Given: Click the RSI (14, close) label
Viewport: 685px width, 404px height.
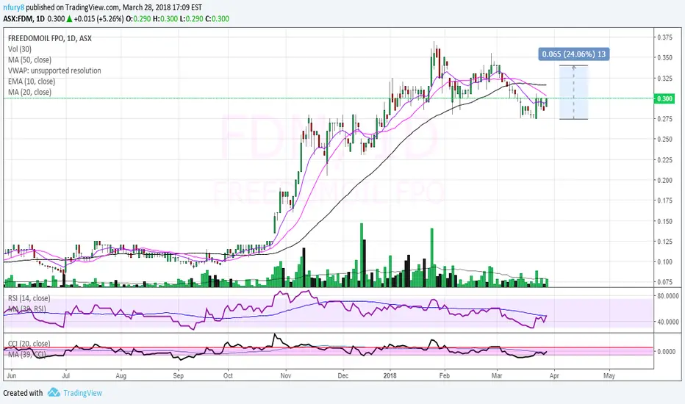Looking at the screenshot, I should 29,298.
